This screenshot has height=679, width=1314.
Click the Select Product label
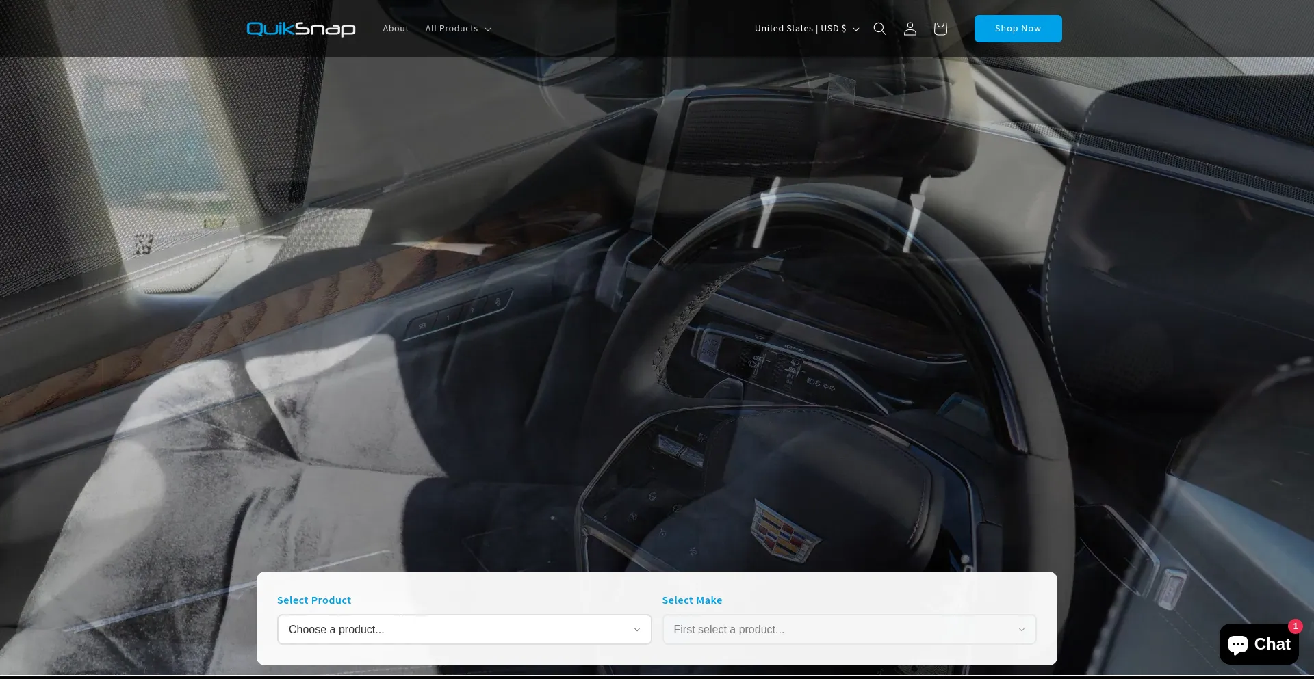[x=314, y=600]
